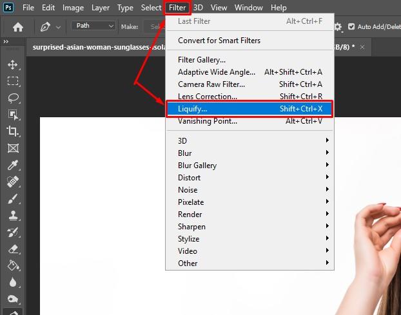Activate the Crop tool
Screen dimensions: 401x315
point(13,131)
